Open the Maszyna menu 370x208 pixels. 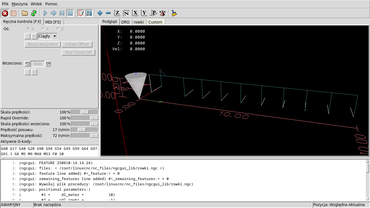pyautogui.click(x=20, y=4)
